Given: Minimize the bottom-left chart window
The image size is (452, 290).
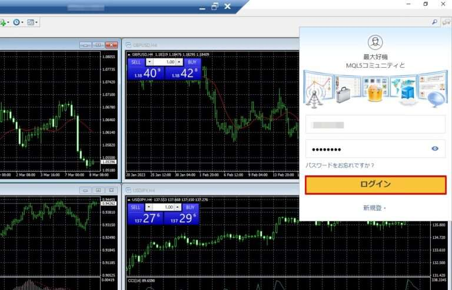Looking at the screenshot, I should click(x=85, y=190).
